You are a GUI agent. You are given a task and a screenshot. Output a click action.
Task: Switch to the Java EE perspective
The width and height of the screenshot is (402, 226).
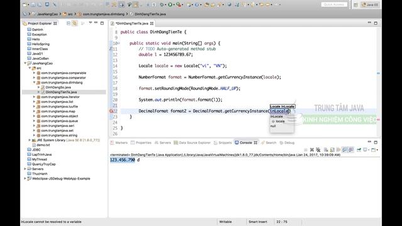pos(370,5)
